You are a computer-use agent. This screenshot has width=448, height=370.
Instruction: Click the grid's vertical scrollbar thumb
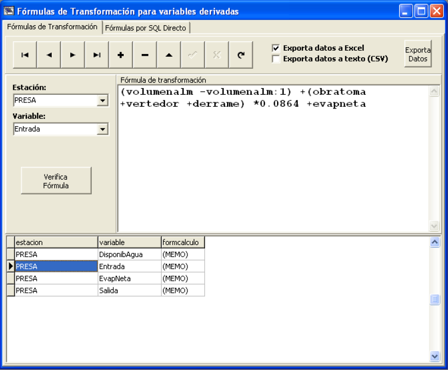click(x=435, y=300)
